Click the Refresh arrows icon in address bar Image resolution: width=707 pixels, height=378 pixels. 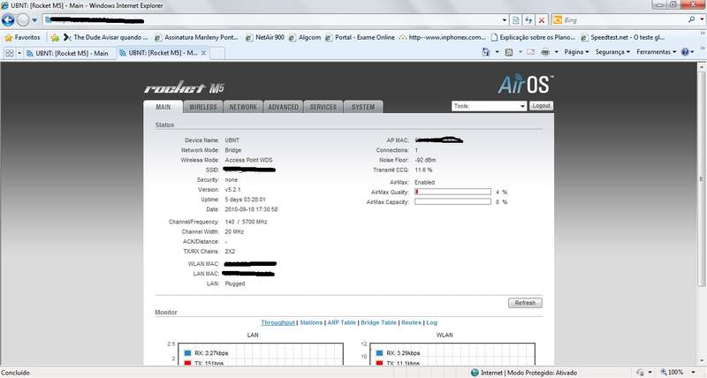[x=528, y=19]
